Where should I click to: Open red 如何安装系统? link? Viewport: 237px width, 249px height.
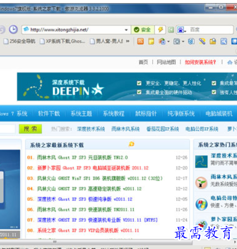(x=200, y=62)
